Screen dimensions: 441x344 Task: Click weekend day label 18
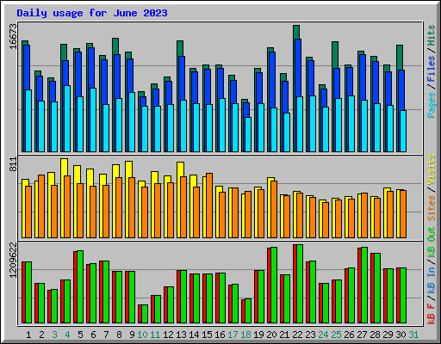coord(245,335)
